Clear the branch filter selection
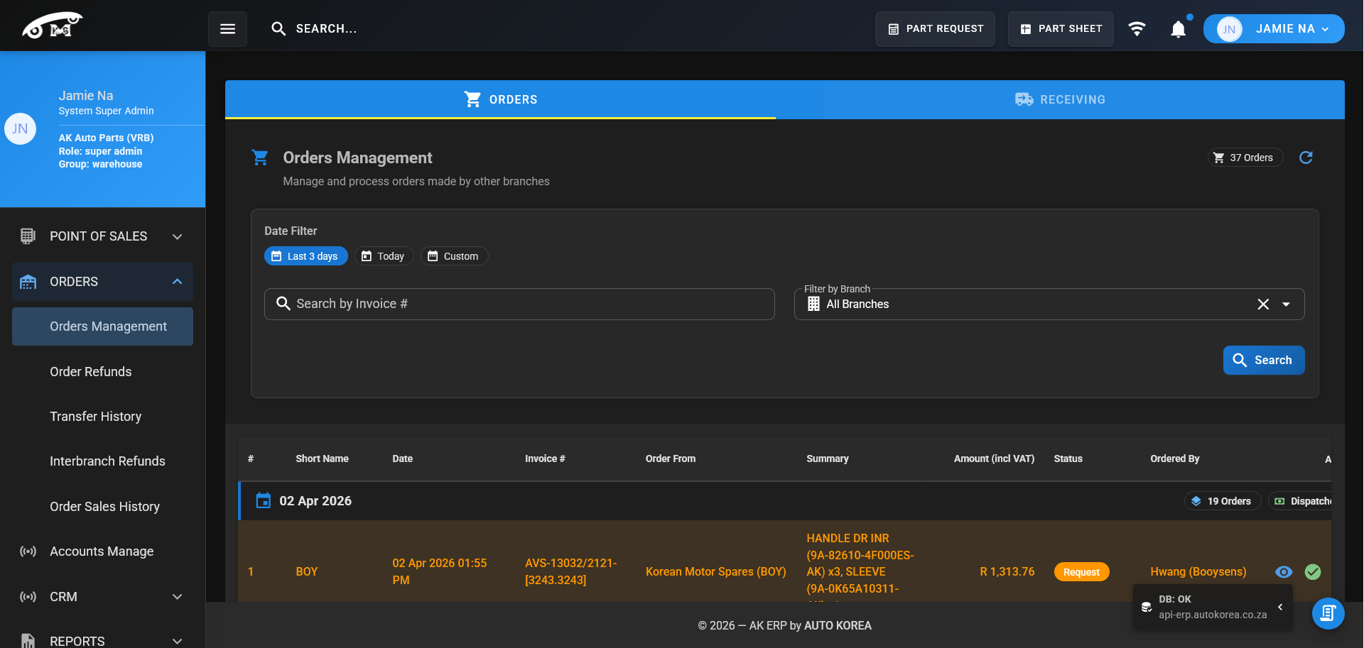Image resolution: width=1364 pixels, height=648 pixels. point(1263,304)
